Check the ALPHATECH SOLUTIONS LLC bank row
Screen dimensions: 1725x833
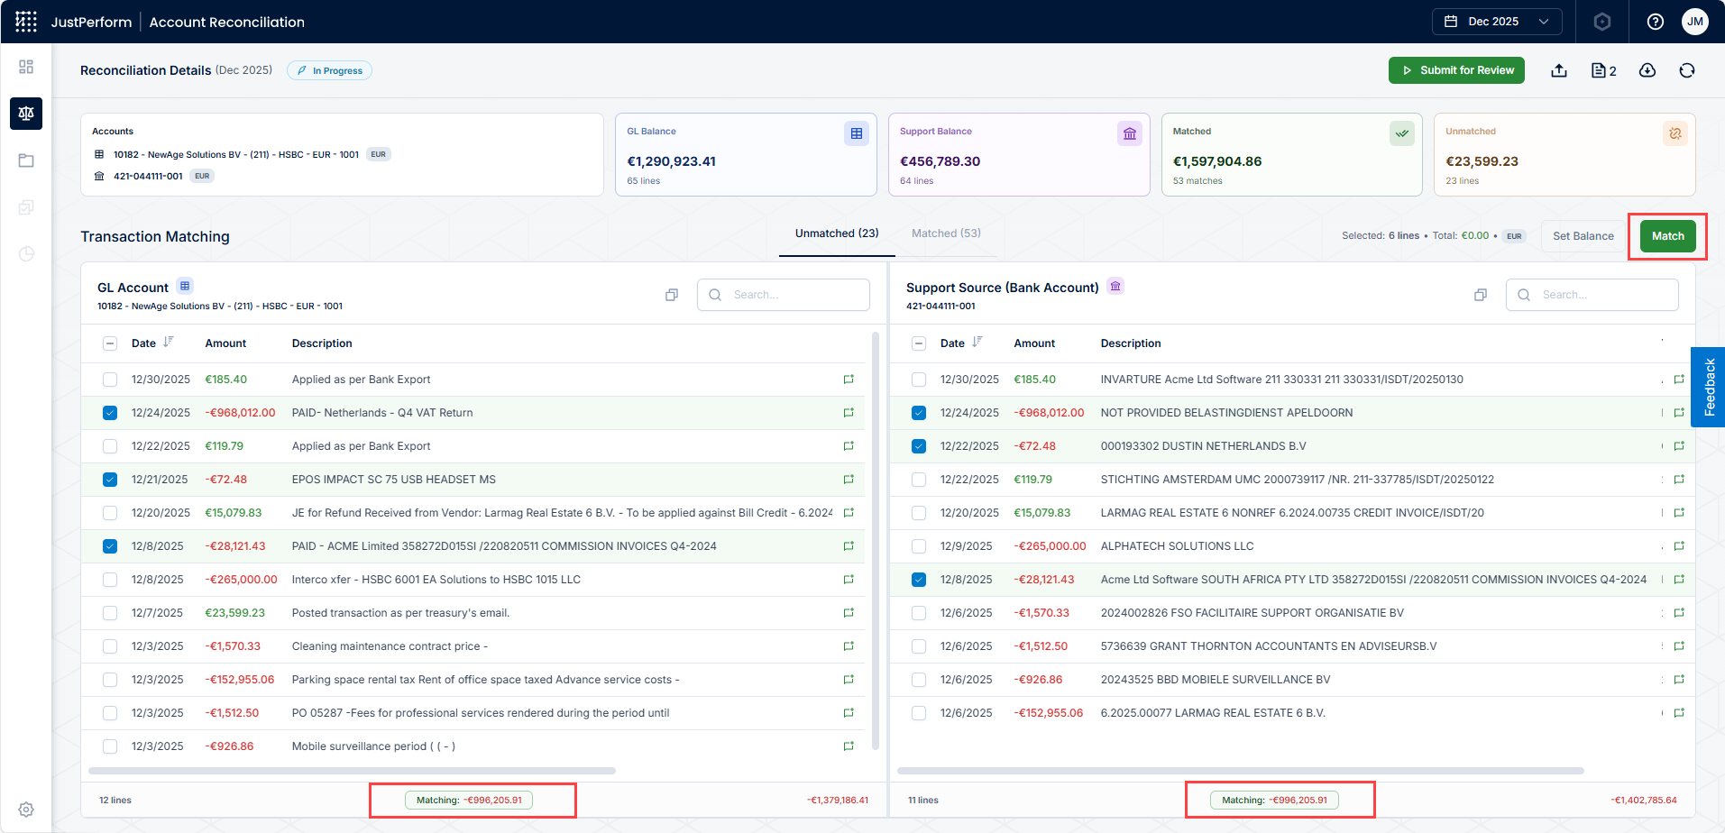click(x=919, y=546)
